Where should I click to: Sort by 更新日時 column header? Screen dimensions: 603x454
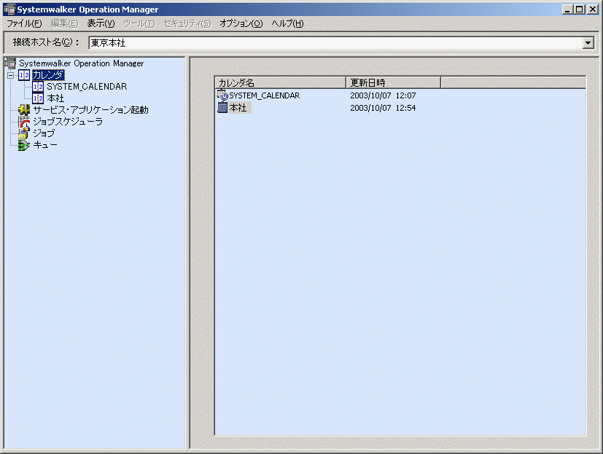[394, 82]
